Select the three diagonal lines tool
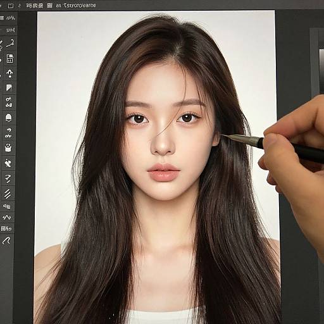 8,194
